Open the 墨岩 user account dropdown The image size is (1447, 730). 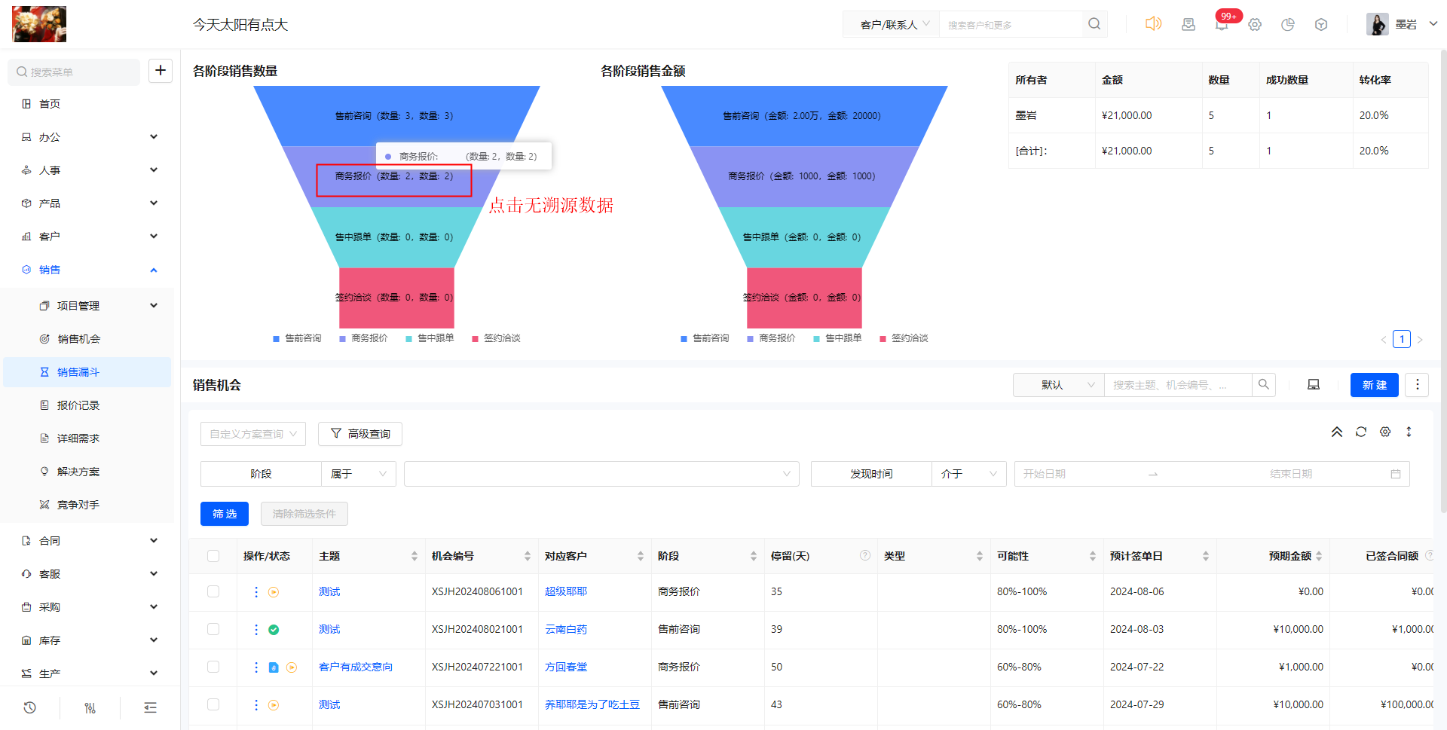click(x=1403, y=24)
